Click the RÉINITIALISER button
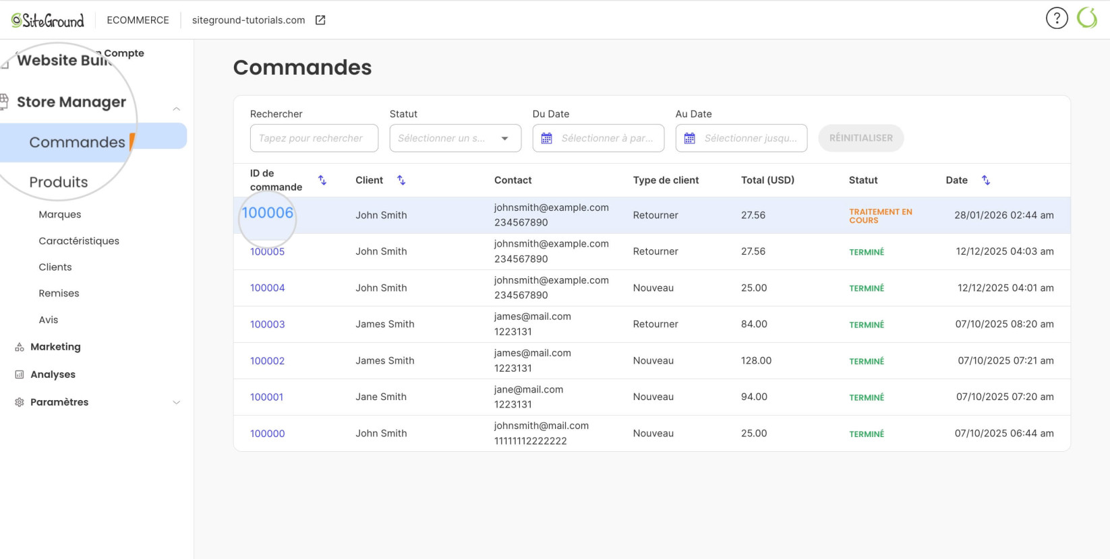1110x559 pixels. tap(861, 138)
